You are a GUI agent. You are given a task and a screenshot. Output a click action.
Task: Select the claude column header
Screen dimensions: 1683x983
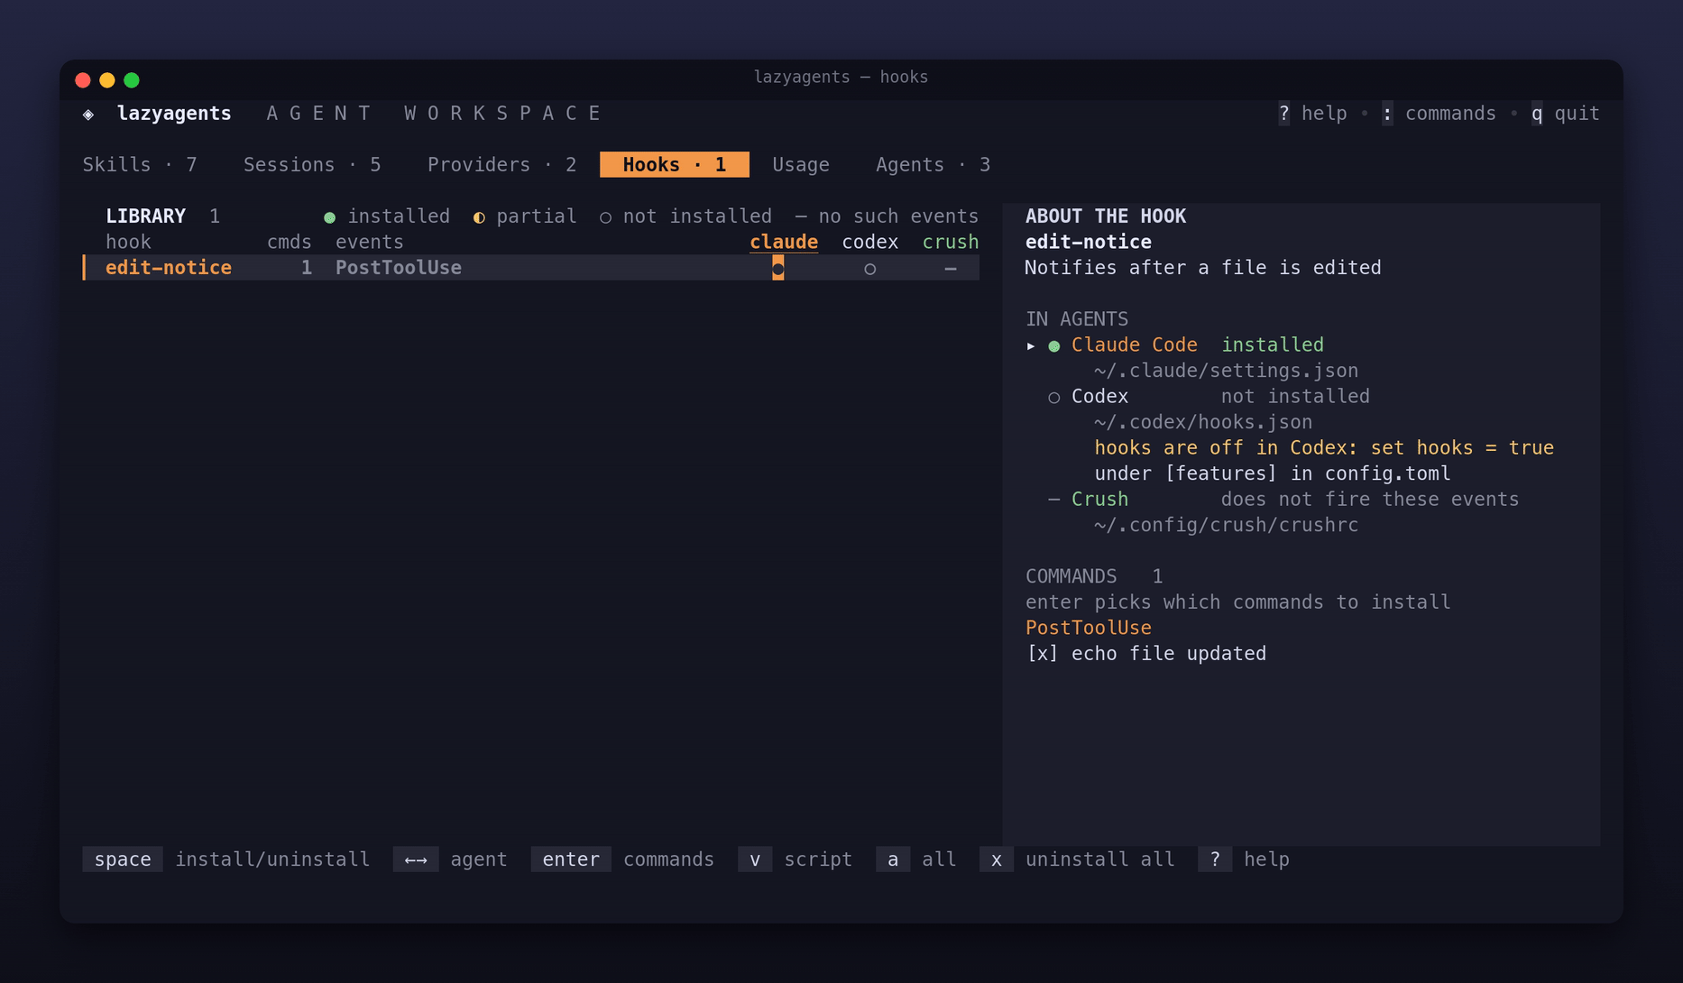pyautogui.click(x=784, y=243)
